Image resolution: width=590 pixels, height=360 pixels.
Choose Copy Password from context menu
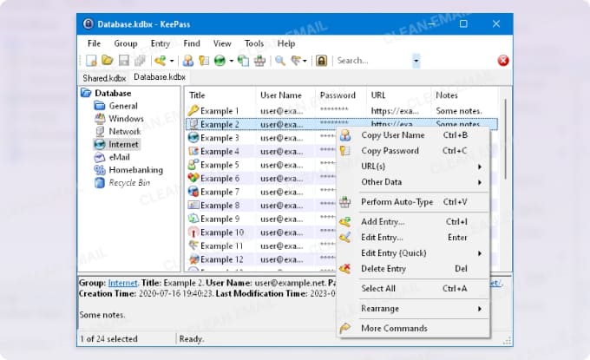[x=413, y=151]
